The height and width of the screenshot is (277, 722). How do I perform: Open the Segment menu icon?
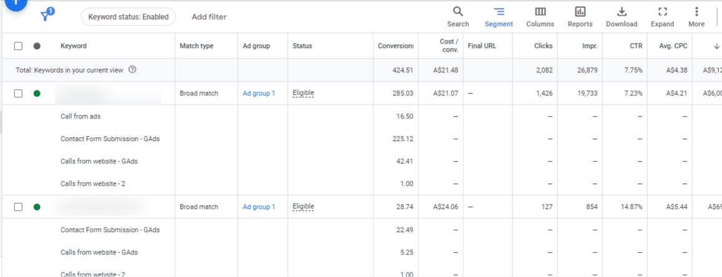click(499, 11)
